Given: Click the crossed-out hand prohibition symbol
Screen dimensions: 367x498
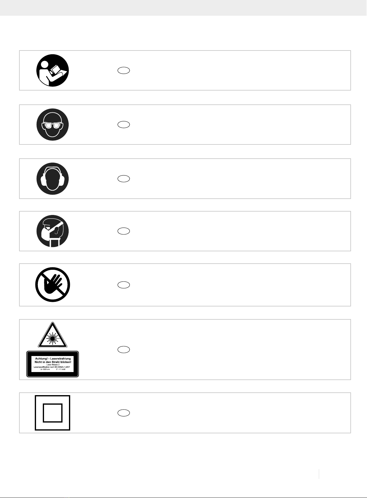Looking at the screenshot, I should (53, 285).
